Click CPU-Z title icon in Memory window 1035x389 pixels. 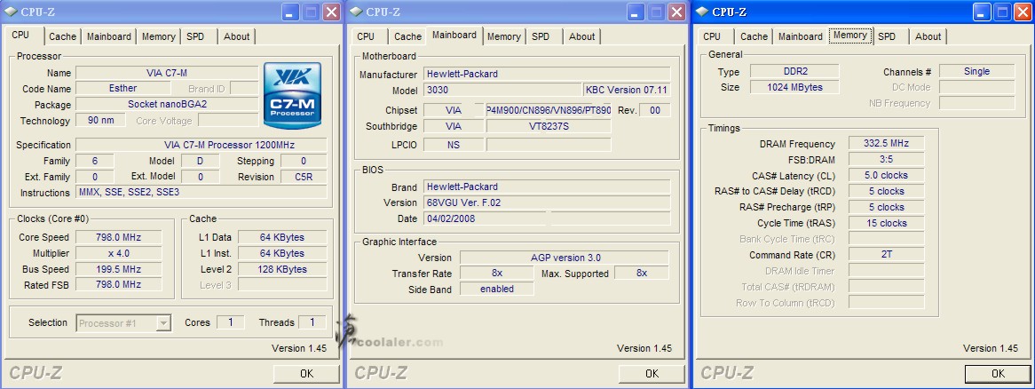702,12
